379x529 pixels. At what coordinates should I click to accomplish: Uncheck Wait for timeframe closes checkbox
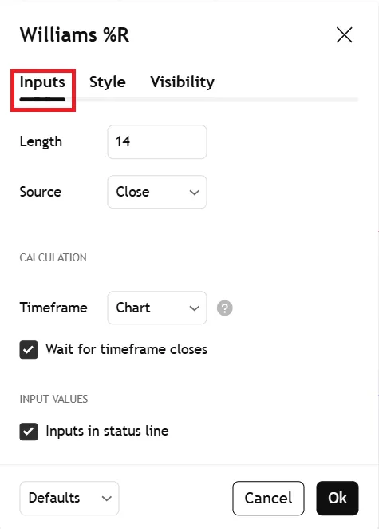click(29, 349)
